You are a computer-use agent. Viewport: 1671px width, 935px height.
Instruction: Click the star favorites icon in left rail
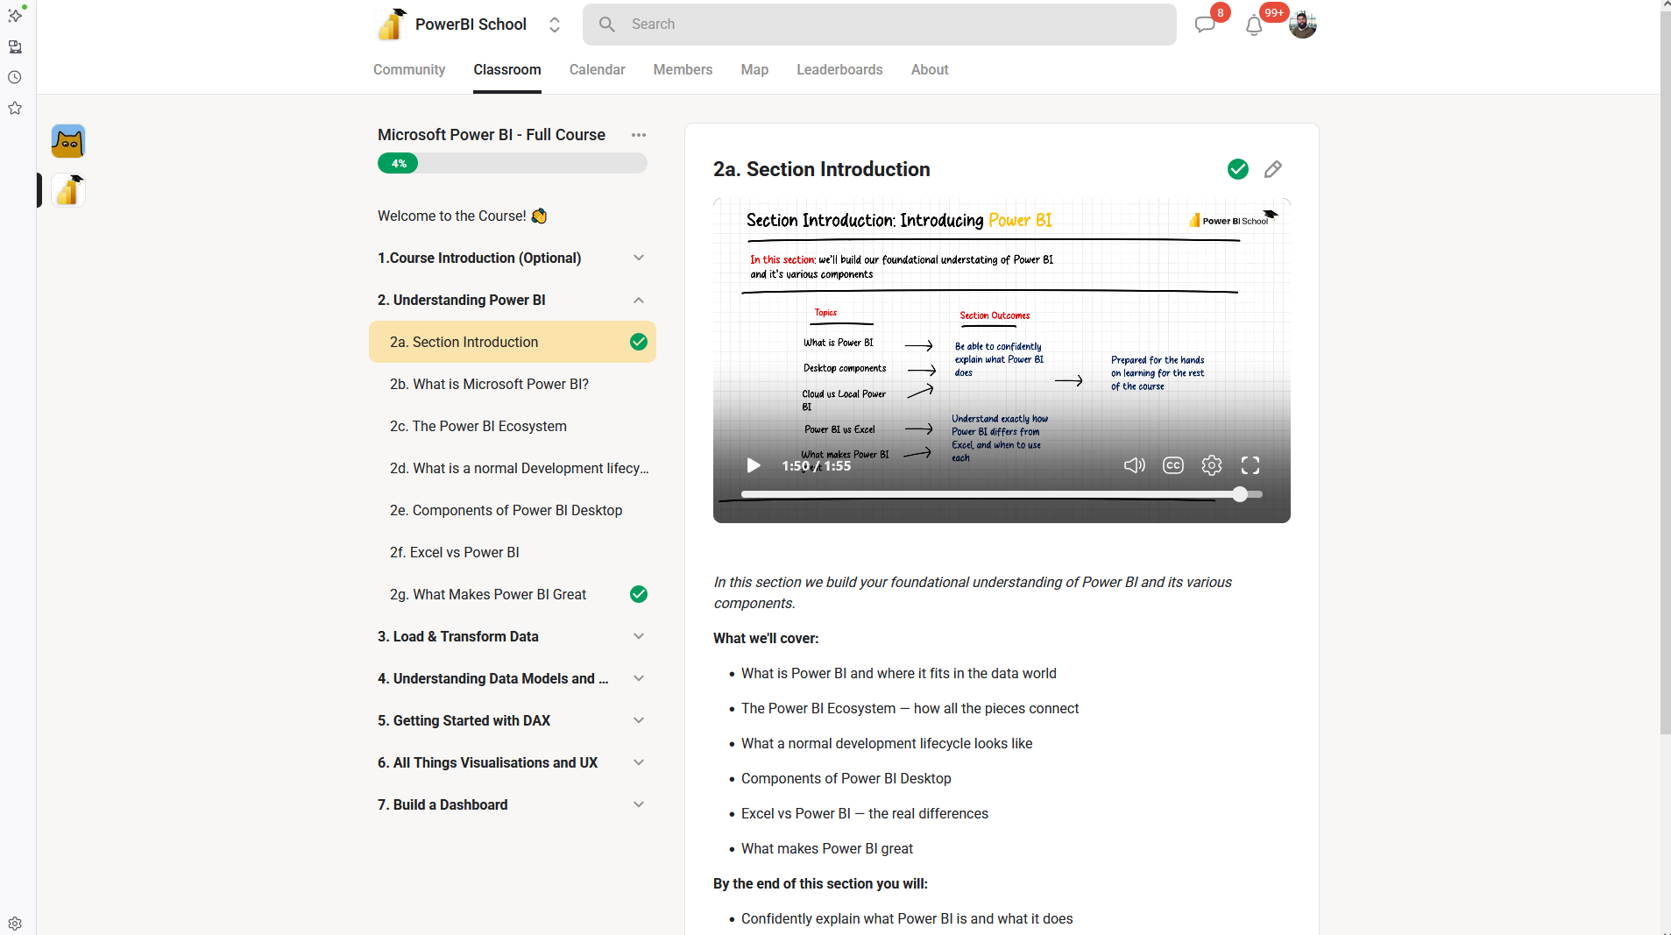click(x=15, y=108)
